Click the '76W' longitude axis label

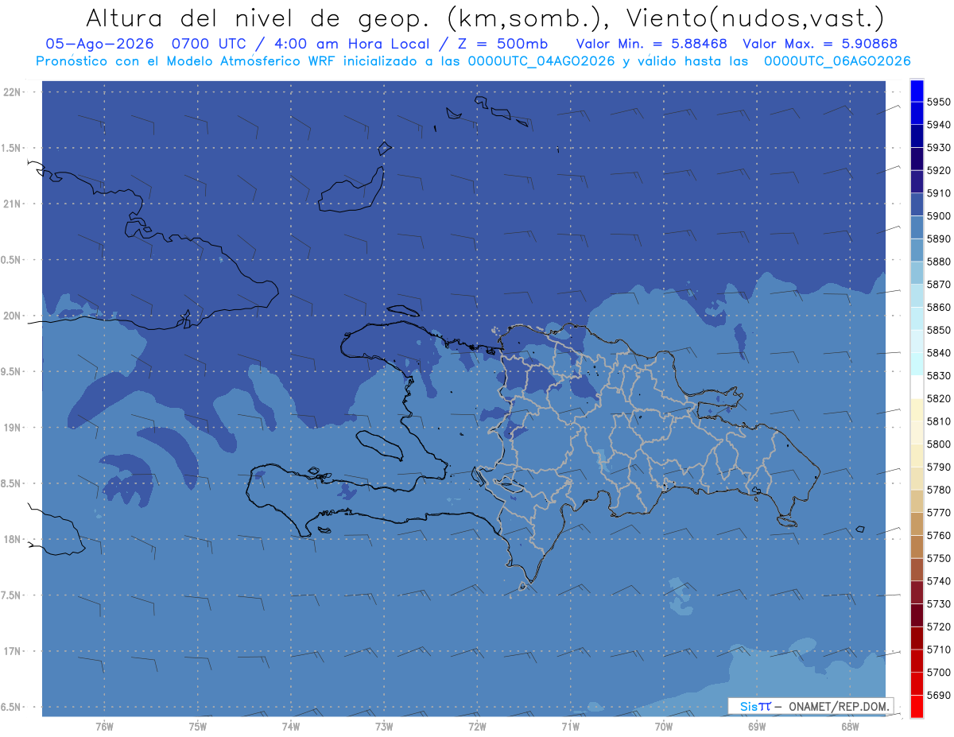click(104, 726)
